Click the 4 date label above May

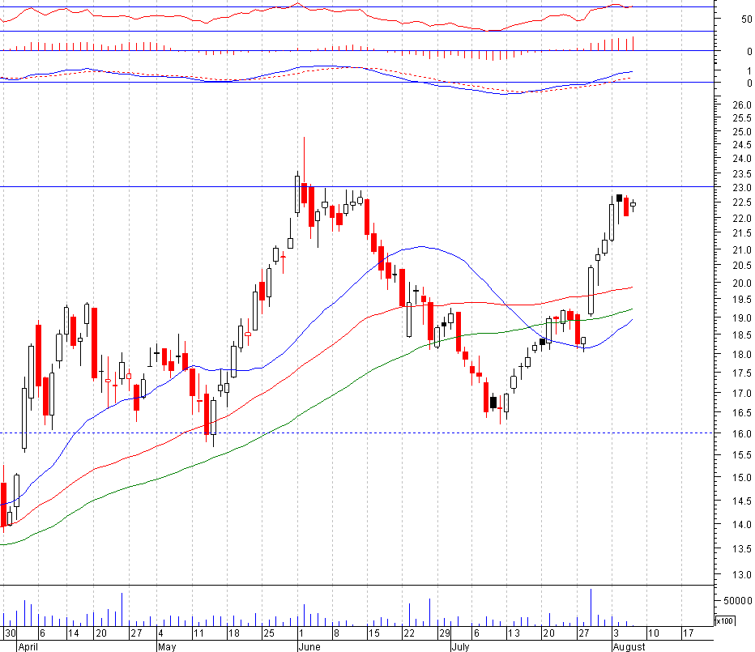(161, 633)
